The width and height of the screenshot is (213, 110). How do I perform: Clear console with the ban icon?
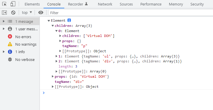(x=13, y=13)
